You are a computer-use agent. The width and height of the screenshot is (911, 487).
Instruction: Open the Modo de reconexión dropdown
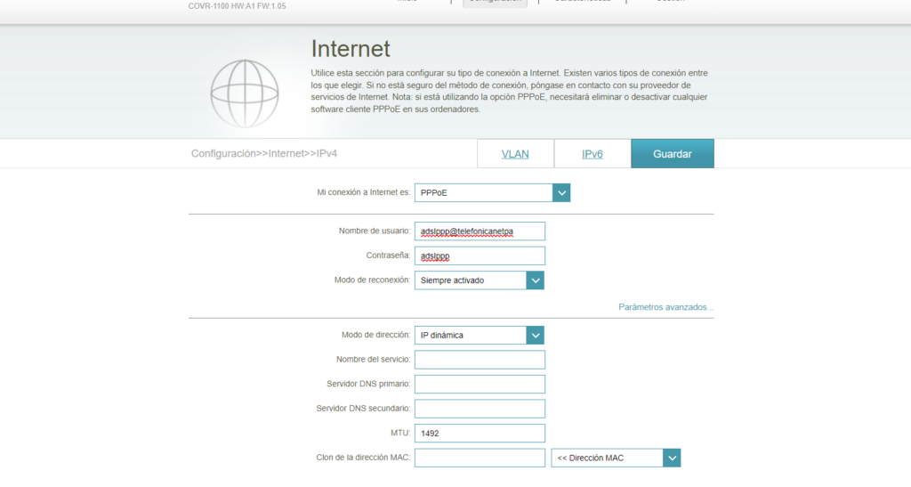(479, 280)
